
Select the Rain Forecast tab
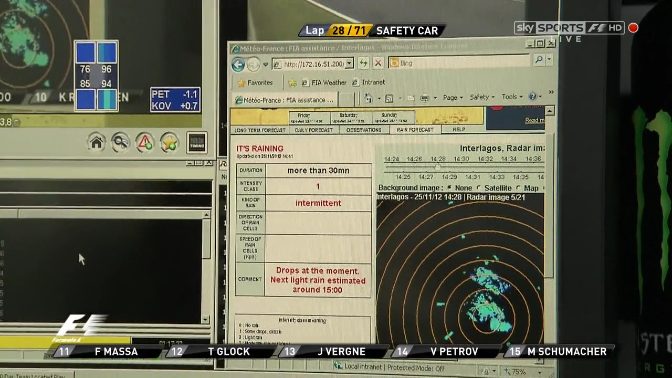pos(415,130)
